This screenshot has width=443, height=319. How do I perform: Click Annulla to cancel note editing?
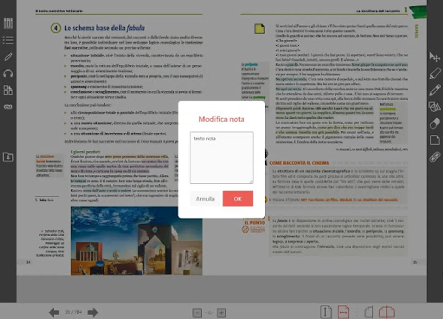tap(205, 199)
